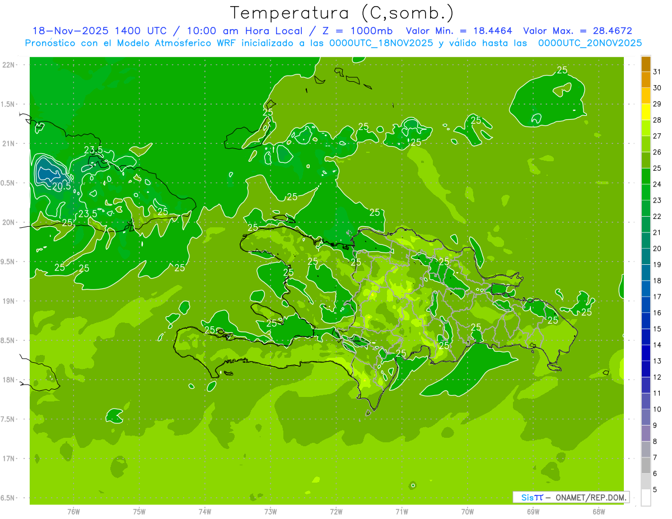Click legend value '23'
This screenshot has width=672, height=519.
[657, 200]
